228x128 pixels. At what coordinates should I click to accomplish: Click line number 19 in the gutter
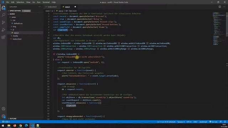click(48, 62)
